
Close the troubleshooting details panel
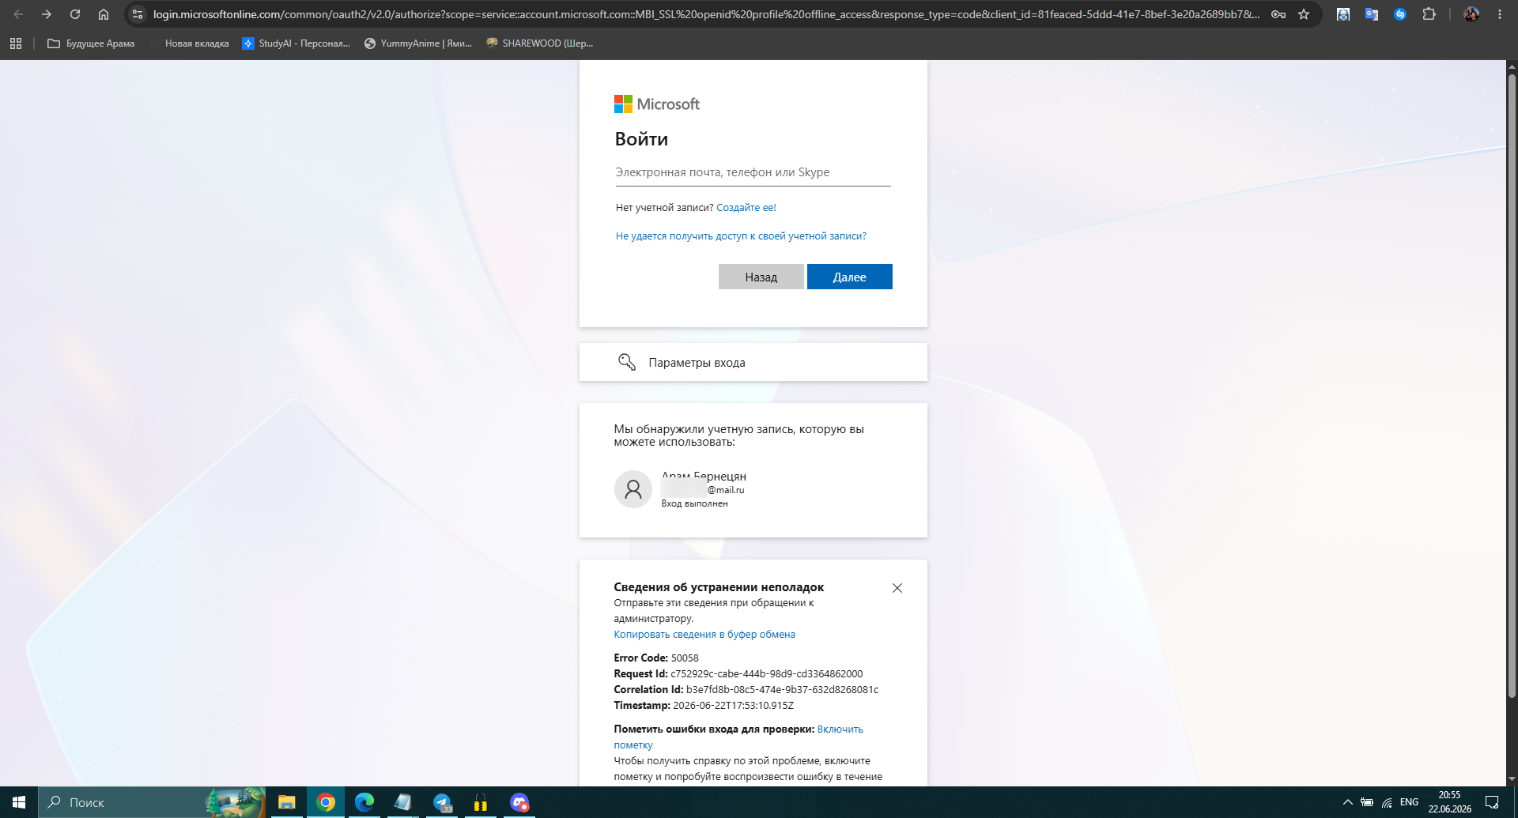897,588
